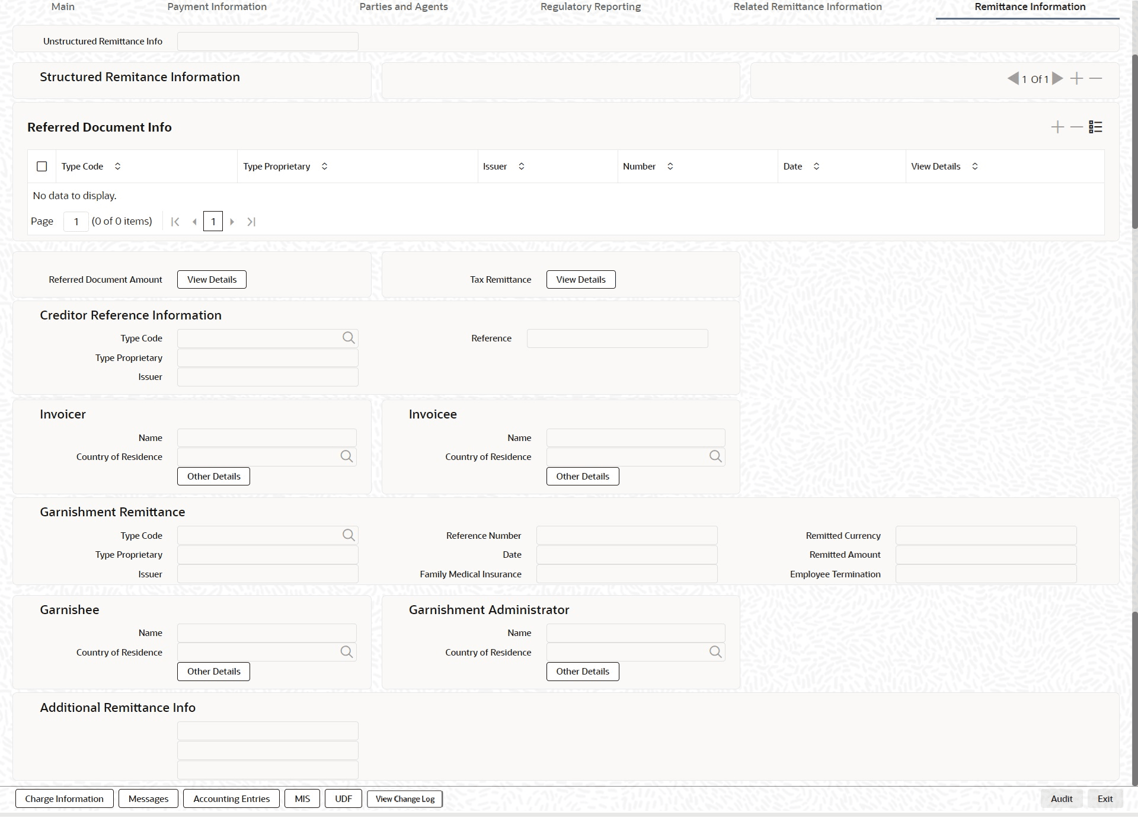Click the Unstructured Remittance Info field
The width and height of the screenshot is (1138, 818).
[267, 41]
